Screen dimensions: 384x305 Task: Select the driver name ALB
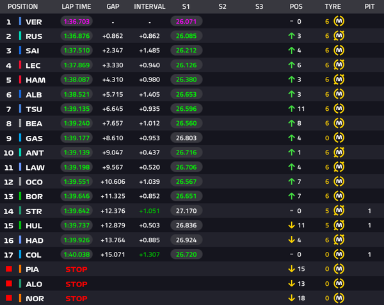(34, 95)
